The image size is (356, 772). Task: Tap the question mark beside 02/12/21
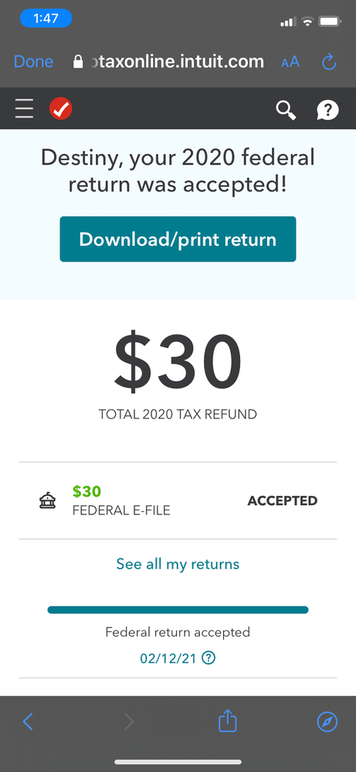coord(209,658)
